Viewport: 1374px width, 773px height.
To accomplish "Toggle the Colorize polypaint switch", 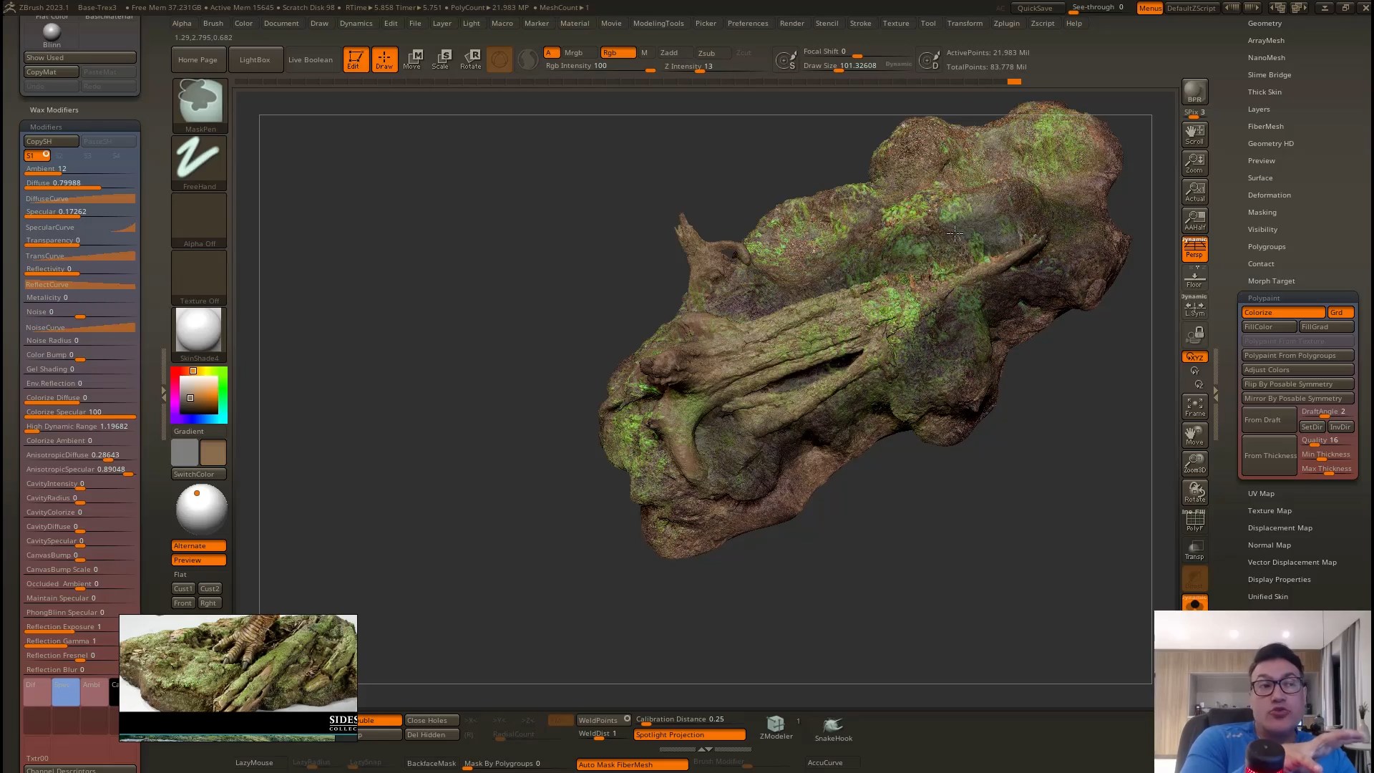I will click(x=1283, y=313).
